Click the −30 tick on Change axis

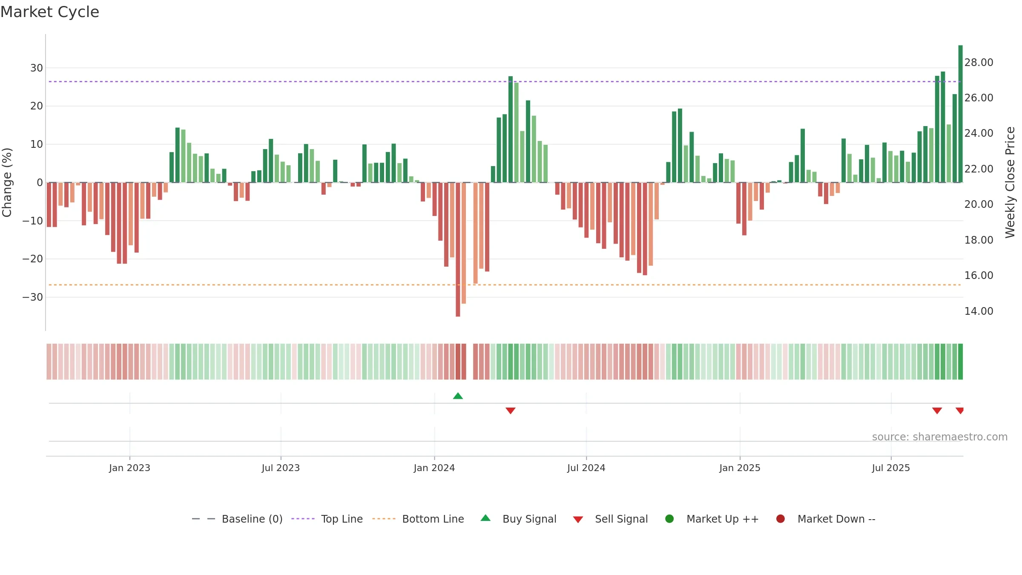coord(33,297)
